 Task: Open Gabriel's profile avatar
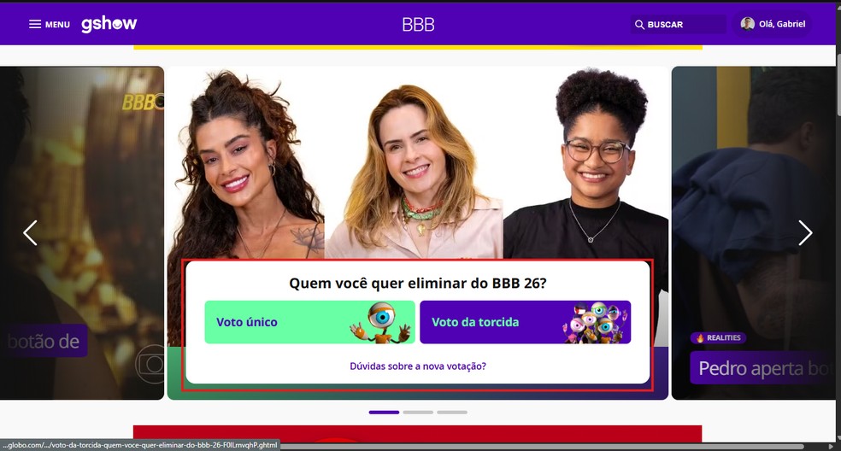(x=747, y=24)
